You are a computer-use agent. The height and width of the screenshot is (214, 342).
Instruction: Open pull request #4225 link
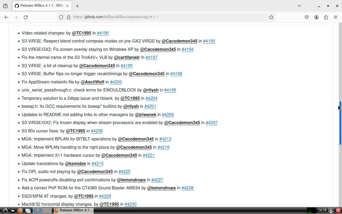125,171
